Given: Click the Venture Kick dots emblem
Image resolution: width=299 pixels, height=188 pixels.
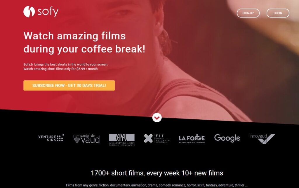Looking at the screenshot, I should (x=60, y=138).
